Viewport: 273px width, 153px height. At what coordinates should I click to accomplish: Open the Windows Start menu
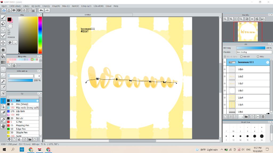[x=4, y=149]
